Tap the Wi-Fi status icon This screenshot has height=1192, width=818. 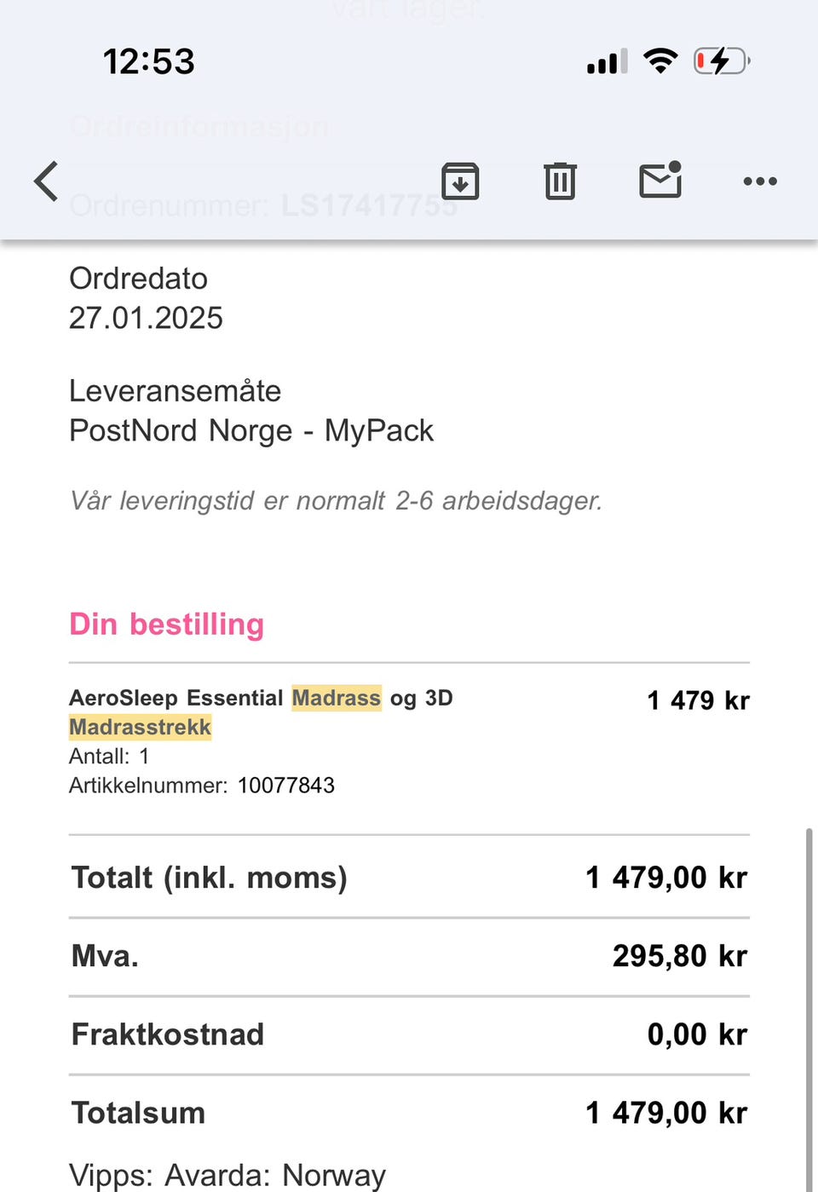point(660,61)
